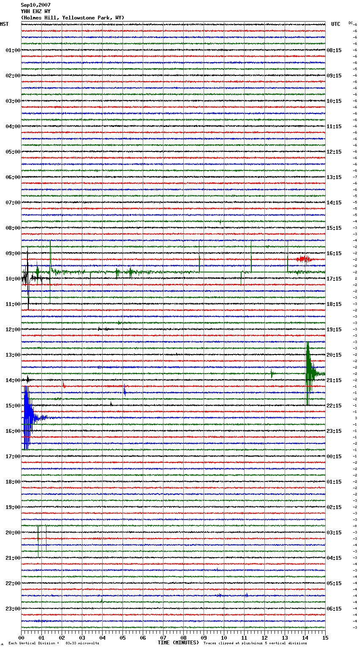Select the 20:00 MST time label

tap(13, 533)
